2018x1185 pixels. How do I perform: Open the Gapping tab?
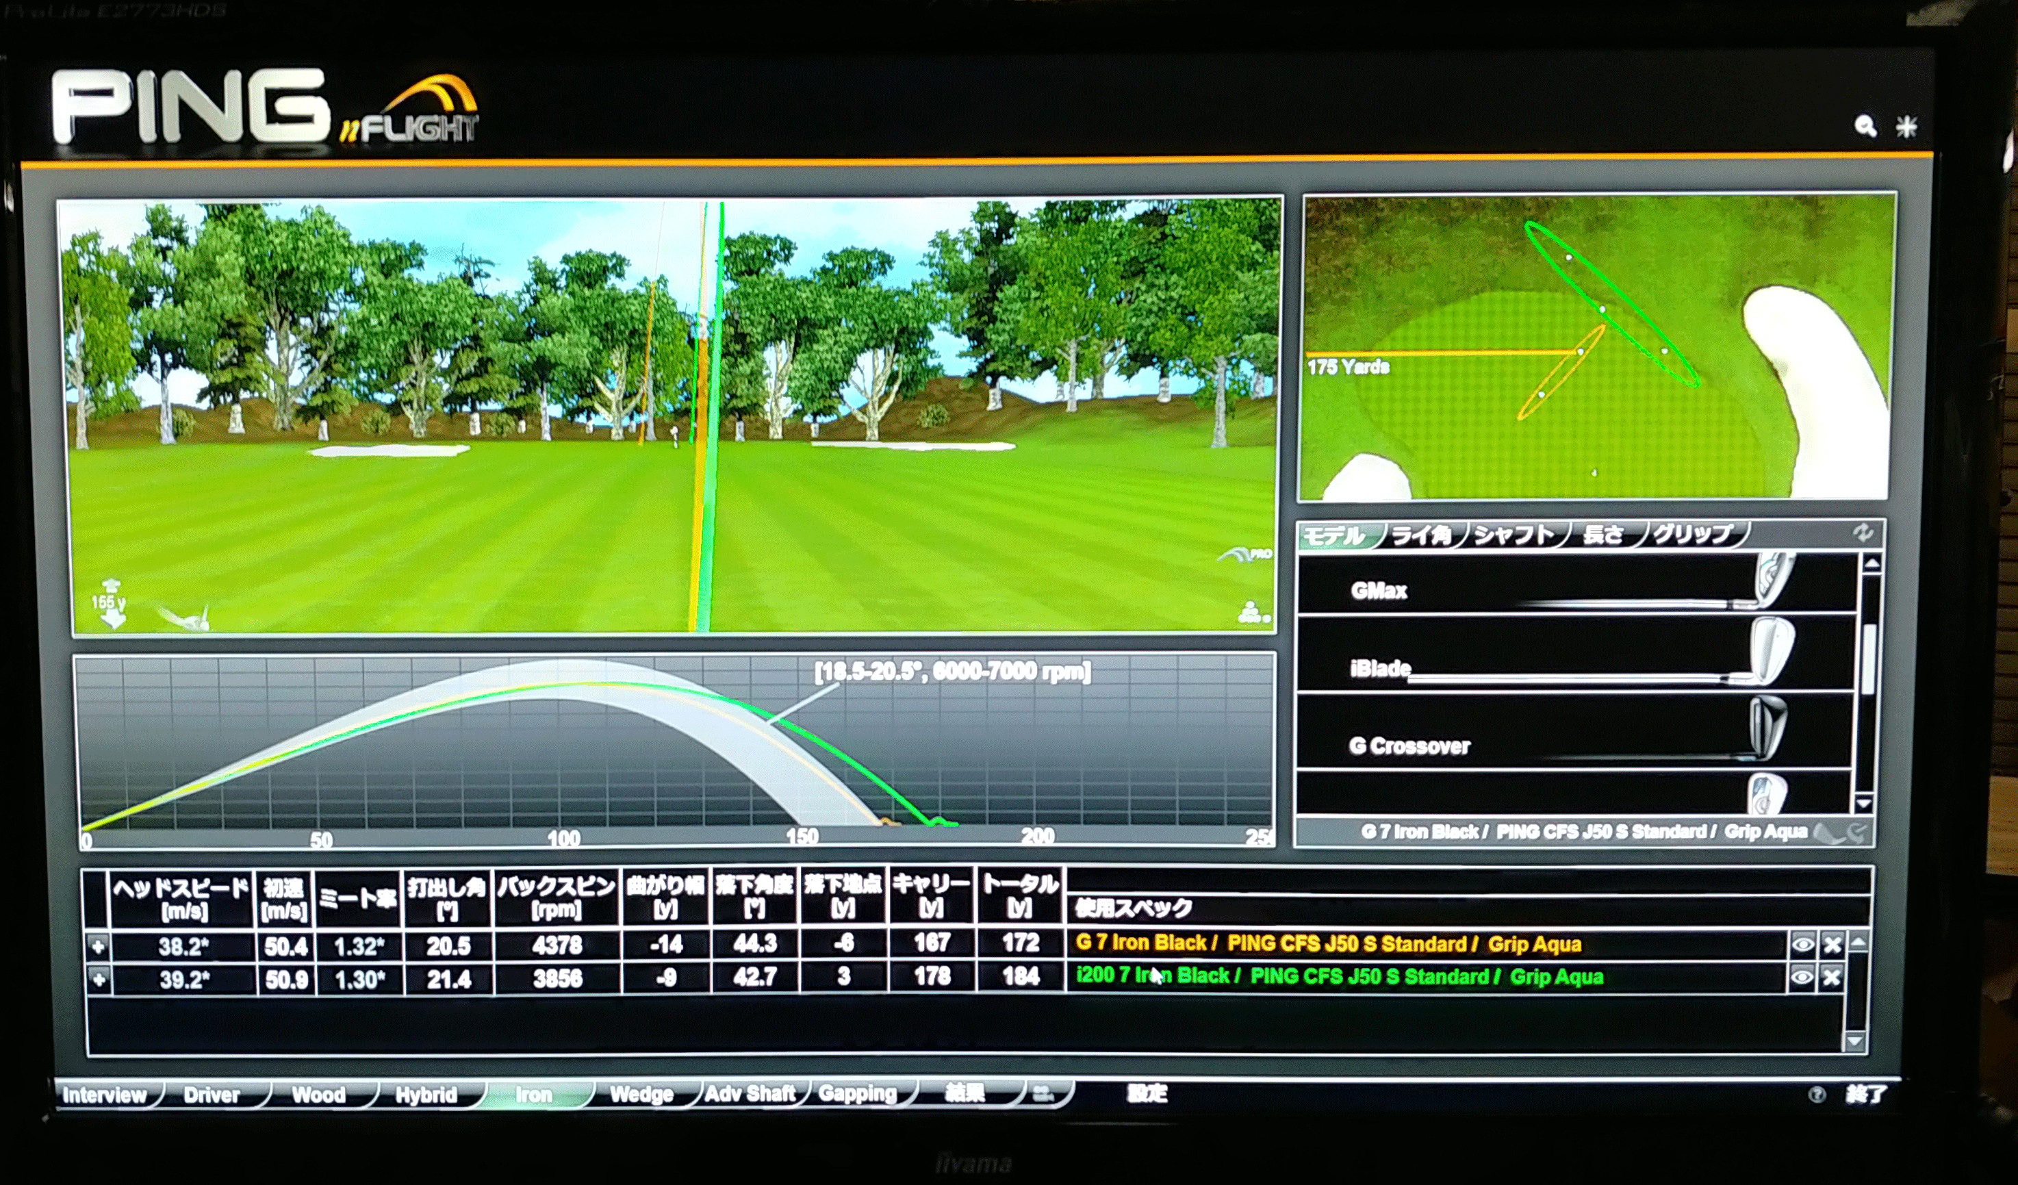point(858,1093)
